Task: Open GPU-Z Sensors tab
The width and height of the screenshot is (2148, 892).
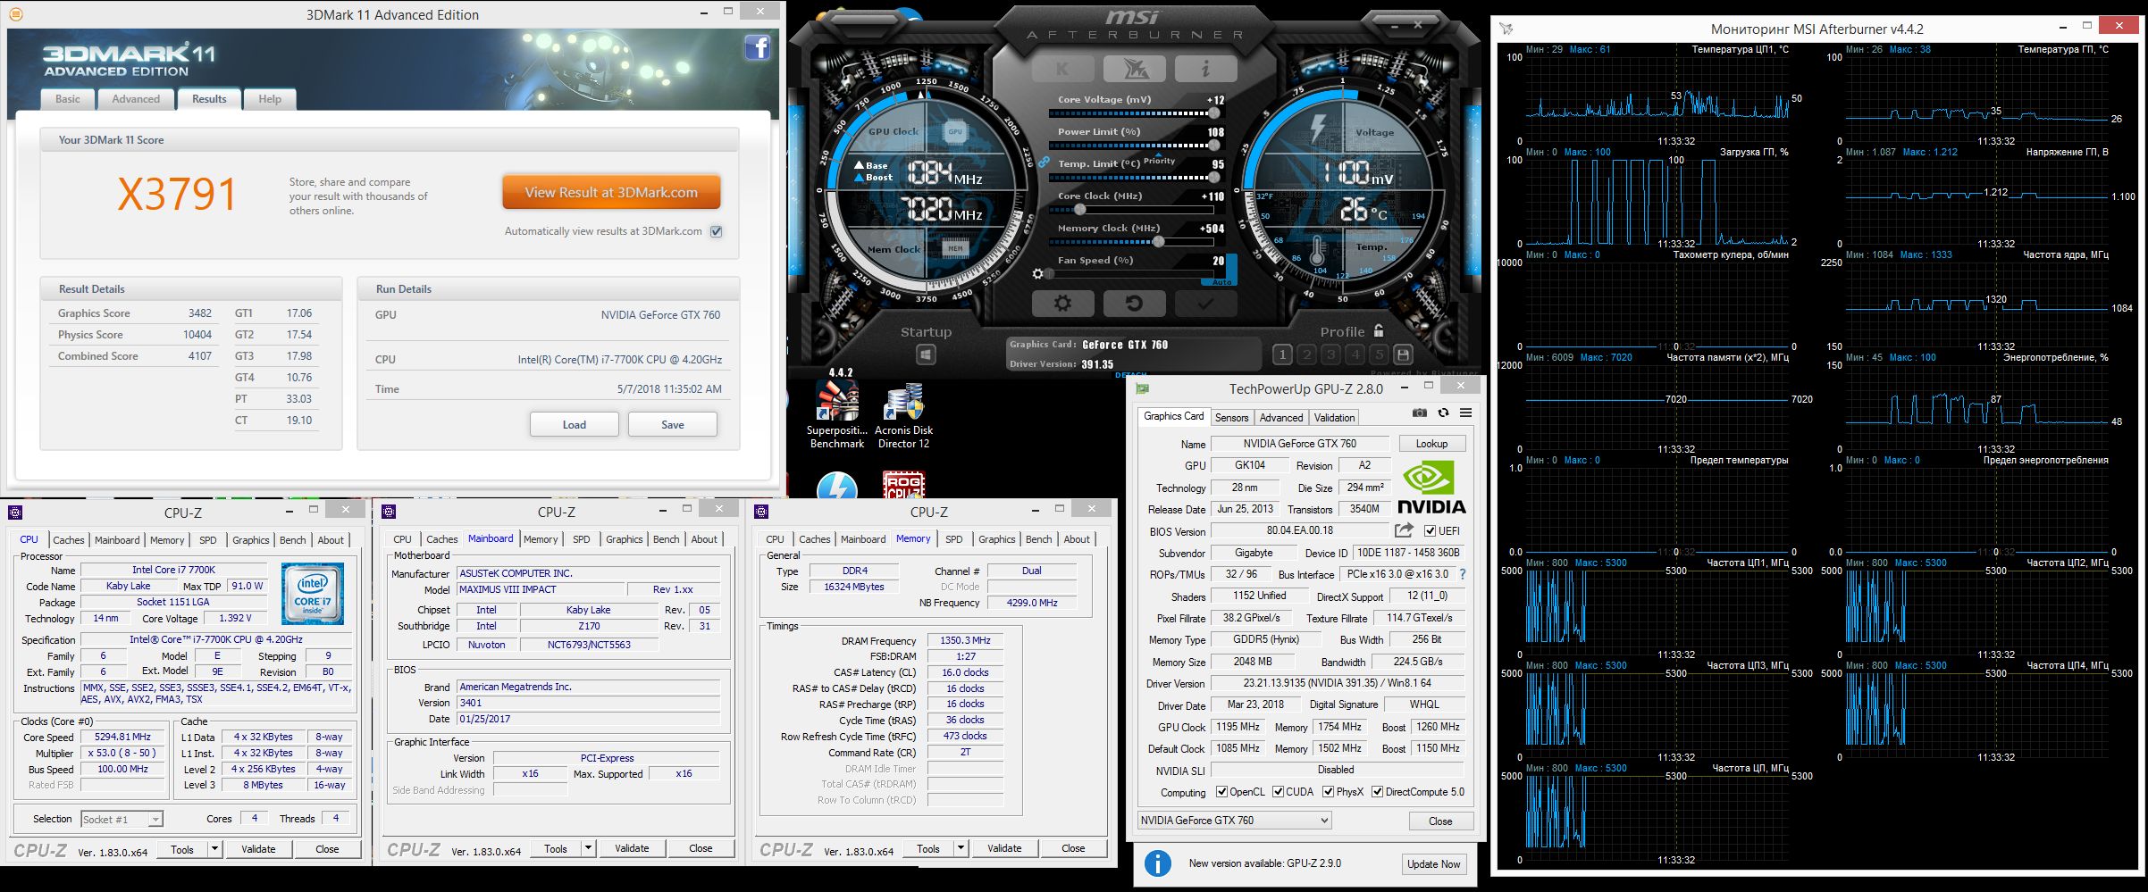Action: pyautogui.click(x=1231, y=417)
